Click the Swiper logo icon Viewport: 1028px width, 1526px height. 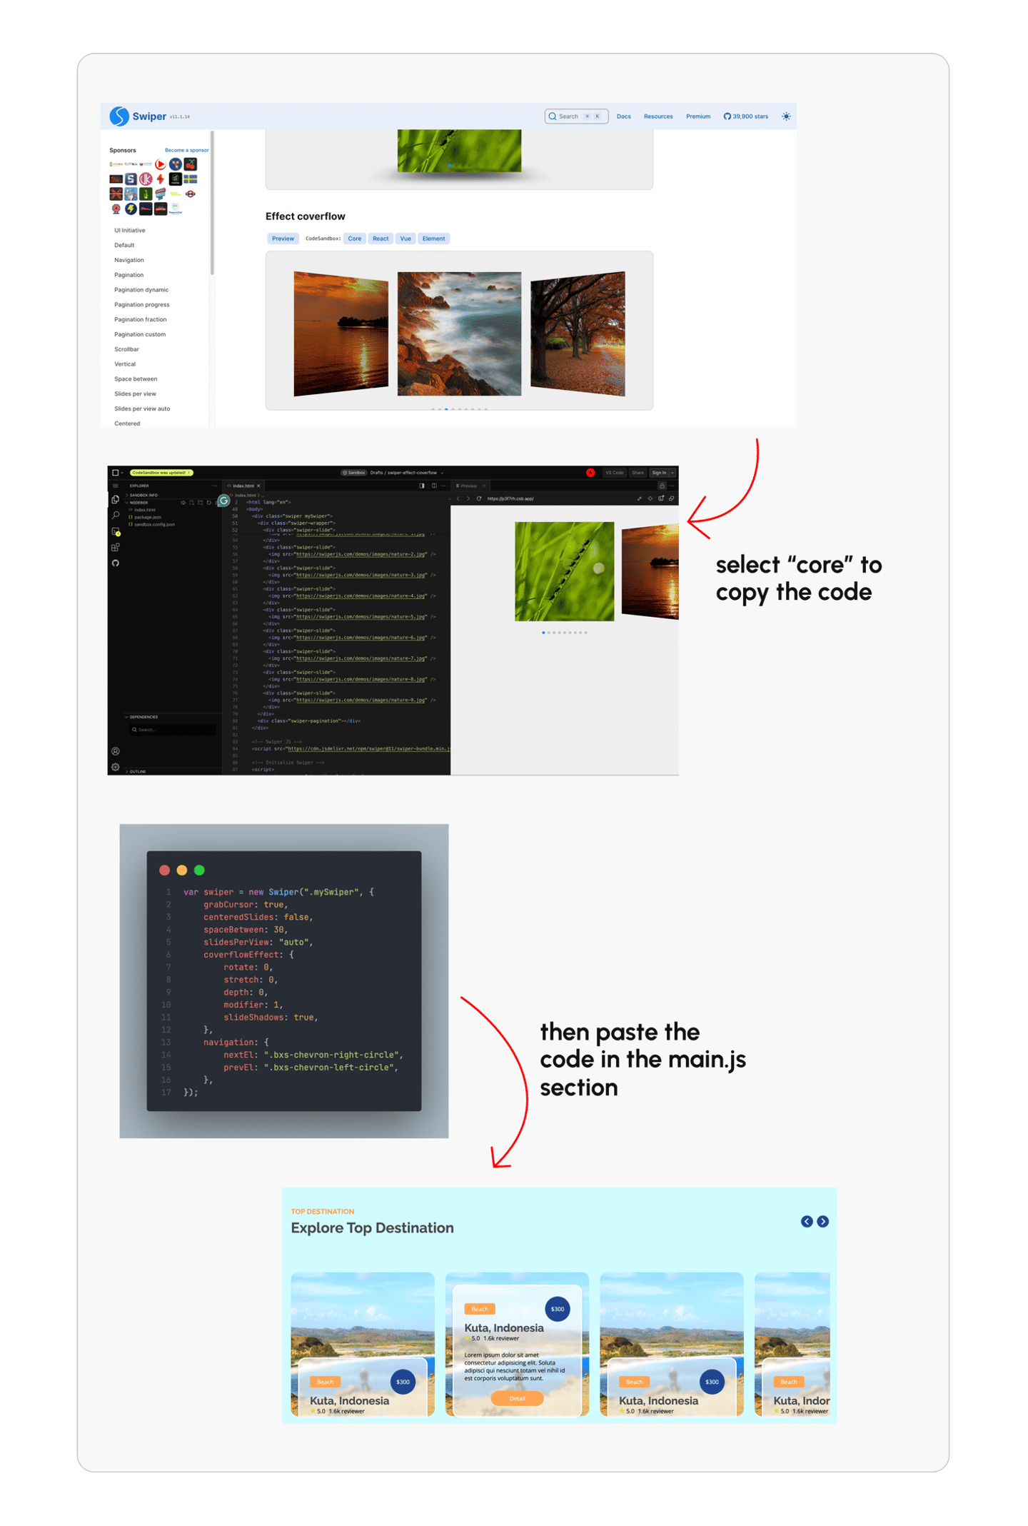(119, 116)
